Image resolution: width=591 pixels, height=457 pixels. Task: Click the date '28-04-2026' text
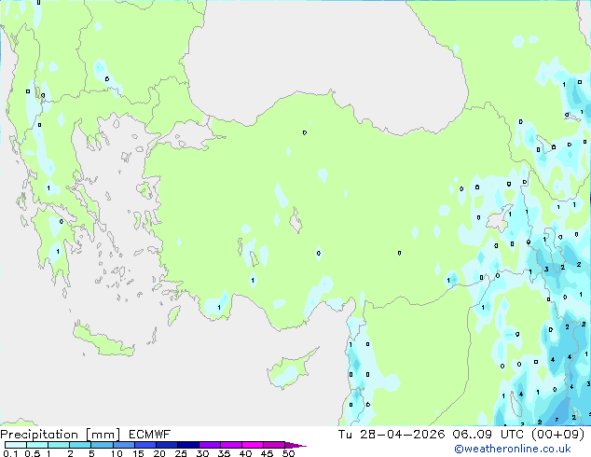click(x=402, y=435)
